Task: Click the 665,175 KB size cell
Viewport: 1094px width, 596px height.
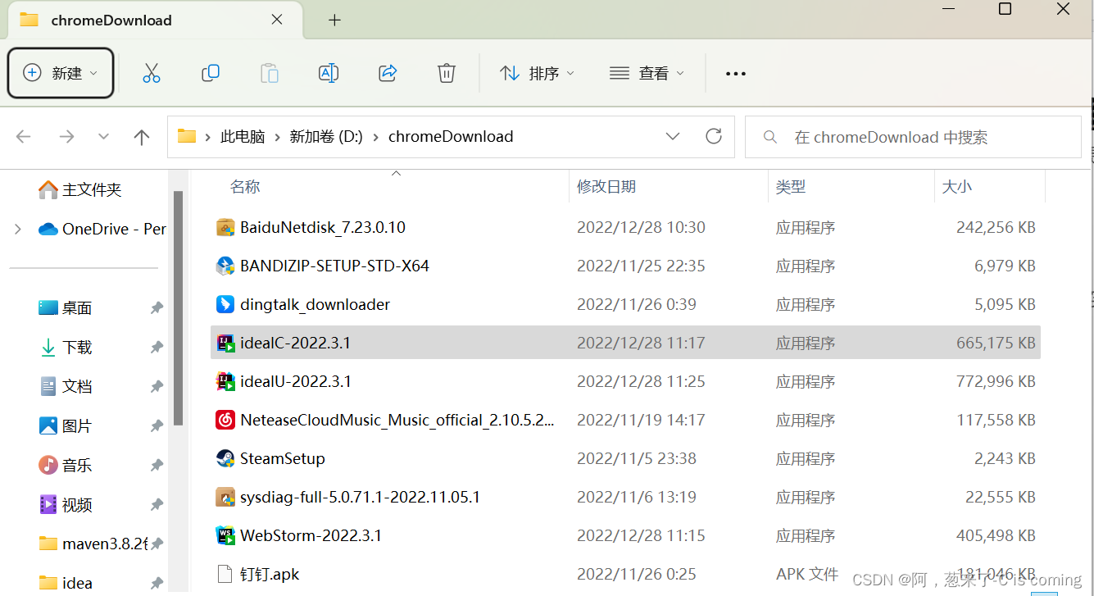Action: point(996,343)
